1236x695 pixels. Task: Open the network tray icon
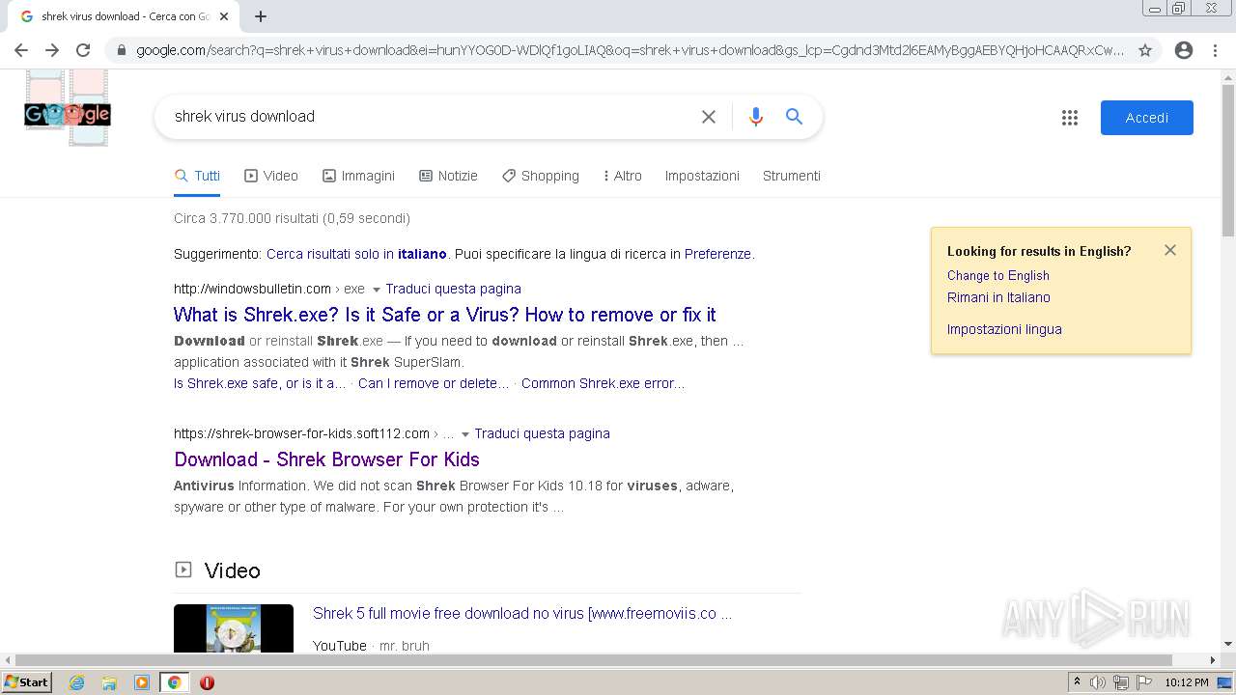[x=1121, y=682]
